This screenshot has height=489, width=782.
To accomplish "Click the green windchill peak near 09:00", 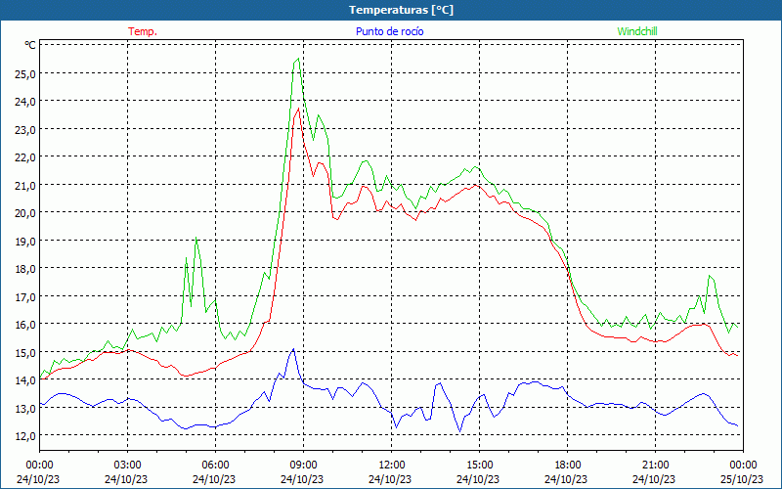I will click(298, 59).
